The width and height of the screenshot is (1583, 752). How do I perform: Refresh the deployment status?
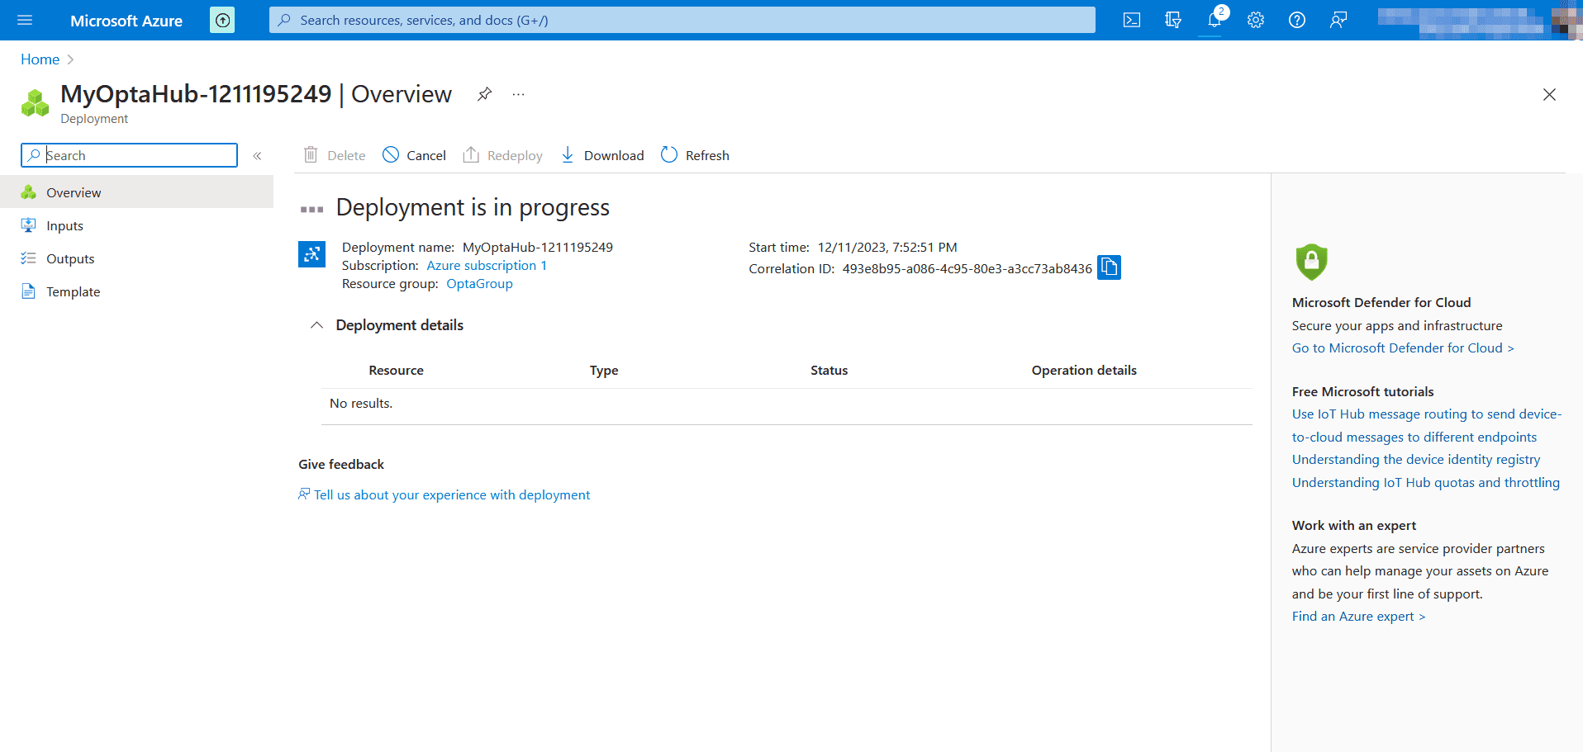(694, 155)
